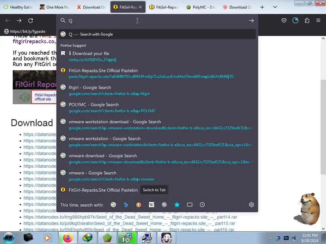This screenshot has height=244, width=326.
Task: Open the Internet Download Manager taskbar icon
Action: point(87,238)
